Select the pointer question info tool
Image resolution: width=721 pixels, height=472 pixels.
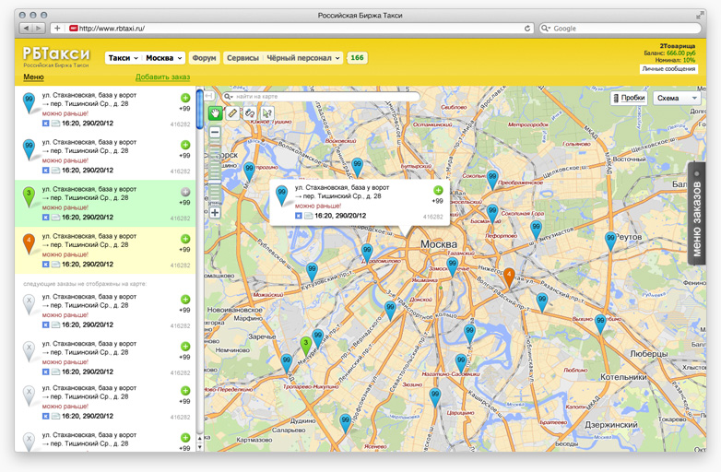tap(266, 112)
